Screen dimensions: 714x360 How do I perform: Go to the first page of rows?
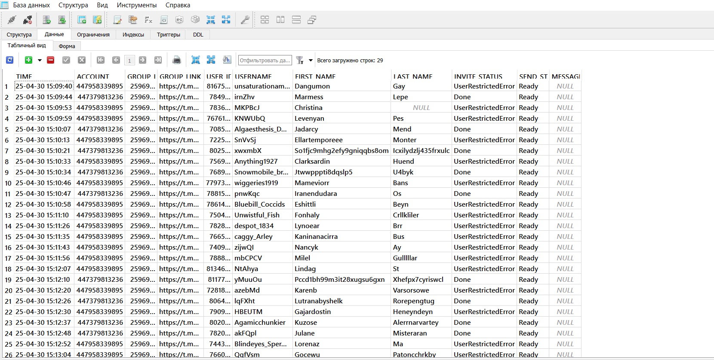tap(101, 60)
